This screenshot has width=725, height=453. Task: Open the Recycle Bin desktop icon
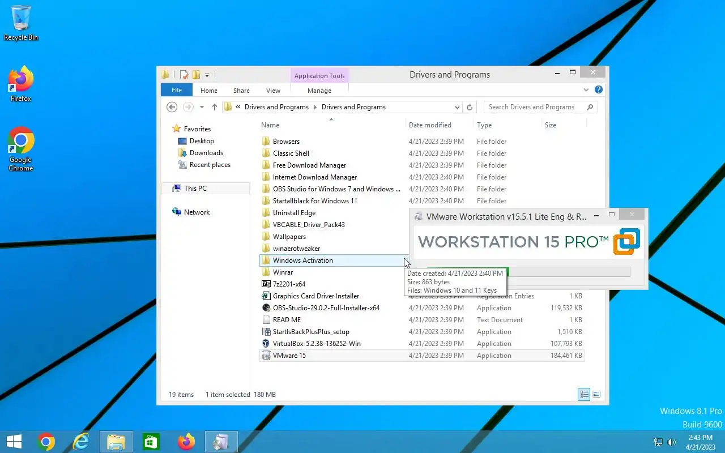click(21, 23)
